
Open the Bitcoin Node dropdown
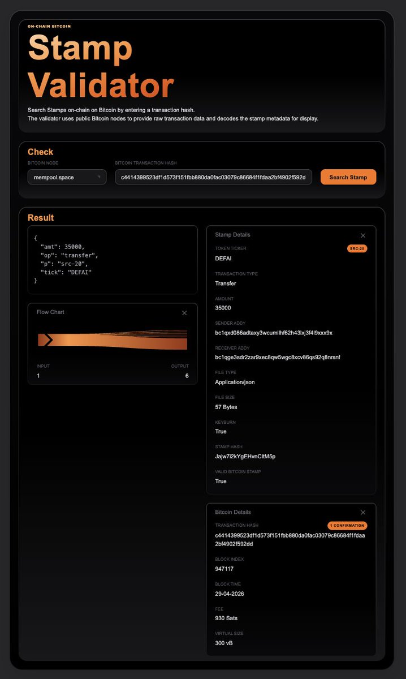[67, 177]
